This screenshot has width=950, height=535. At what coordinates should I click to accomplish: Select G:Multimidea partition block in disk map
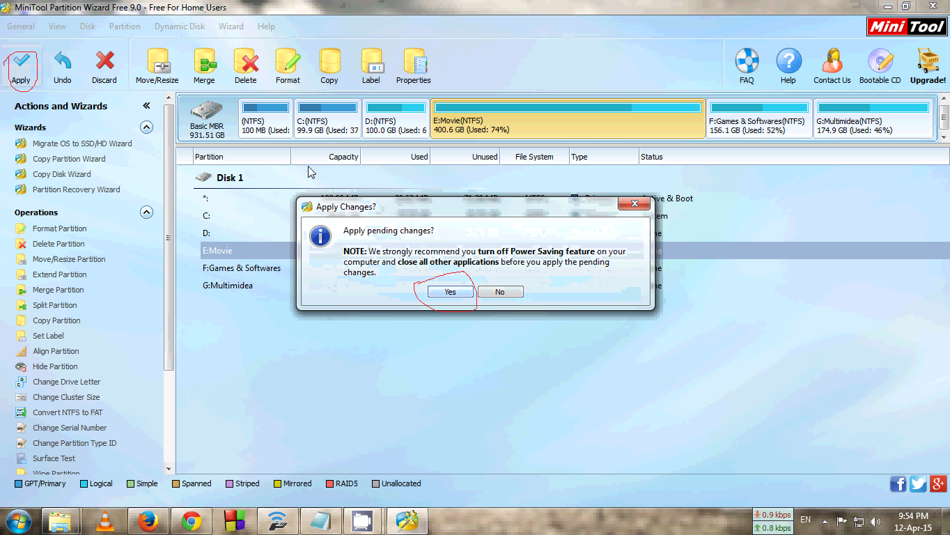coord(874,118)
